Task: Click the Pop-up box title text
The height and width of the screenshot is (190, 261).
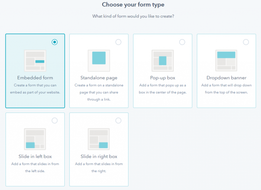Action: [x=162, y=78]
